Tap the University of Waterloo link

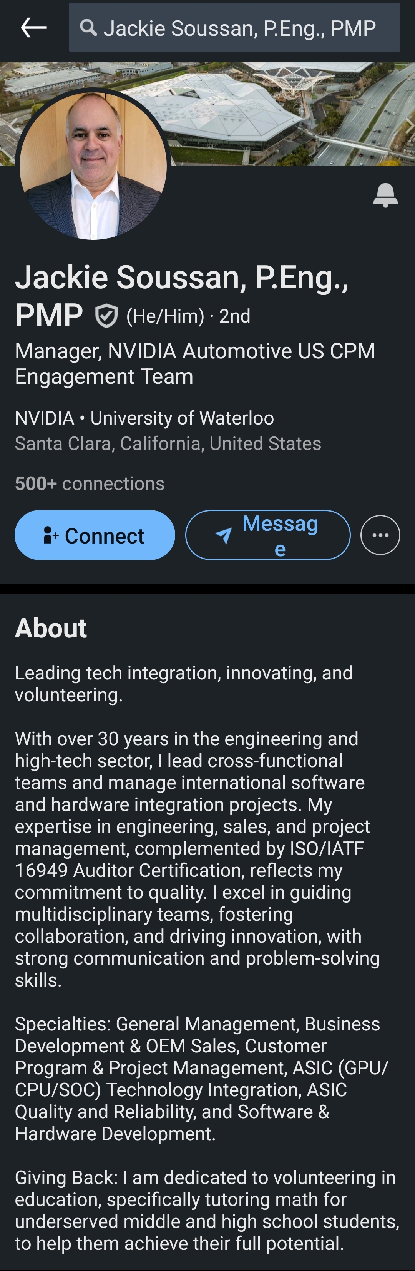[182, 418]
